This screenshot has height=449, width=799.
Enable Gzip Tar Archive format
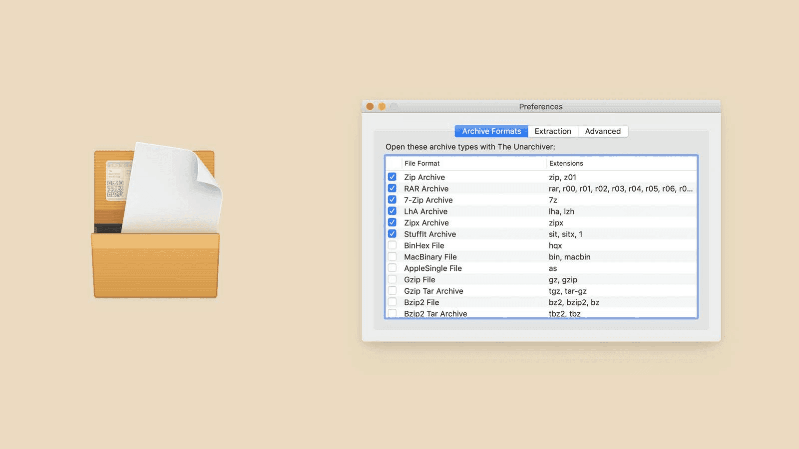click(x=392, y=291)
